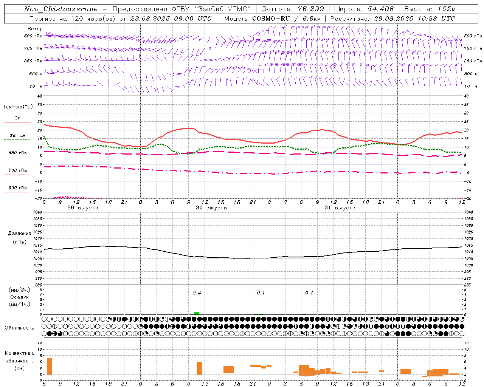Click the 0.4 precipitation value
Screen dimensions: 484x387
coord(197,293)
